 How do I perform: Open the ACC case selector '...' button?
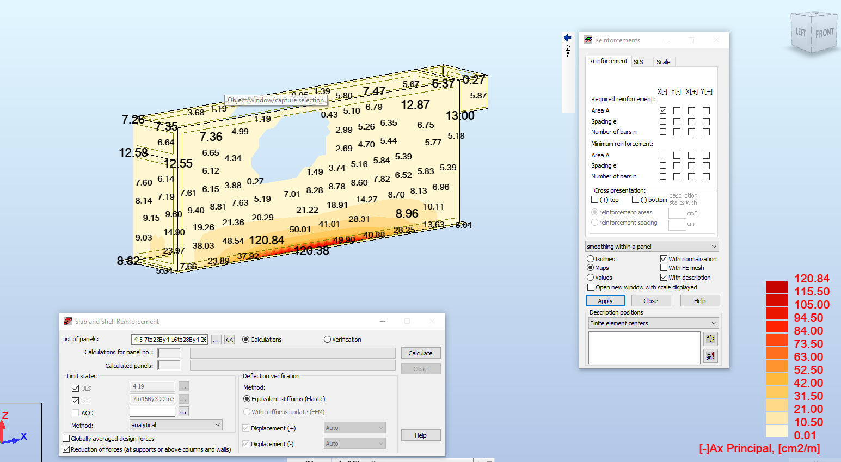pos(183,412)
